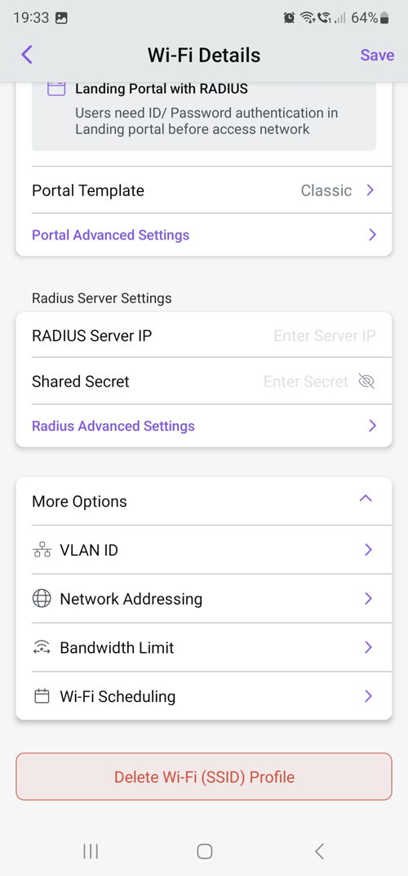Save the Wi-Fi details
This screenshot has height=876, width=408.
(x=377, y=55)
